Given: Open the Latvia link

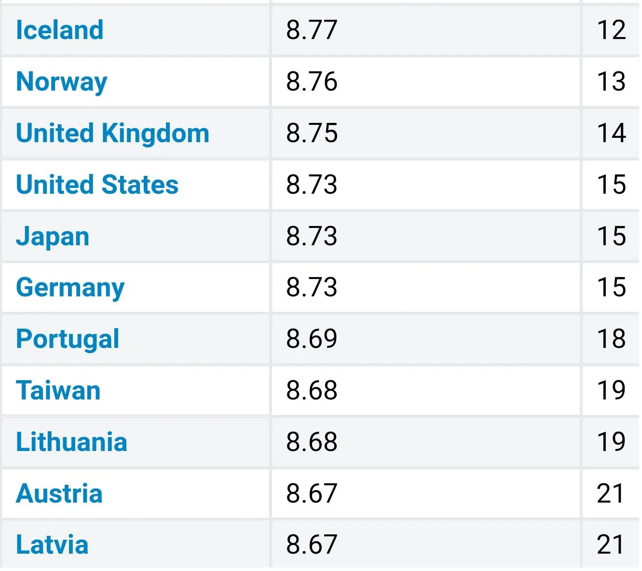Looking at the screenshot, I should [x=53, y=544].
